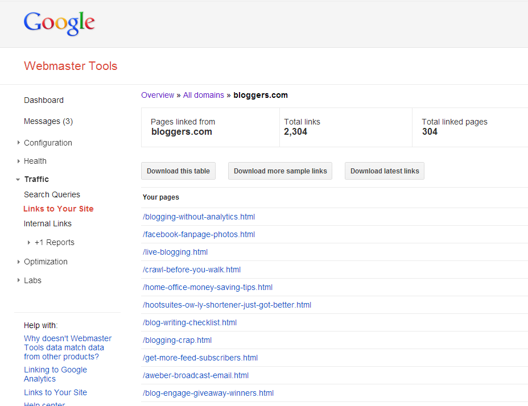528x406 pixels.
Task: Click Download more sample links button
Action: click(280, 171)
